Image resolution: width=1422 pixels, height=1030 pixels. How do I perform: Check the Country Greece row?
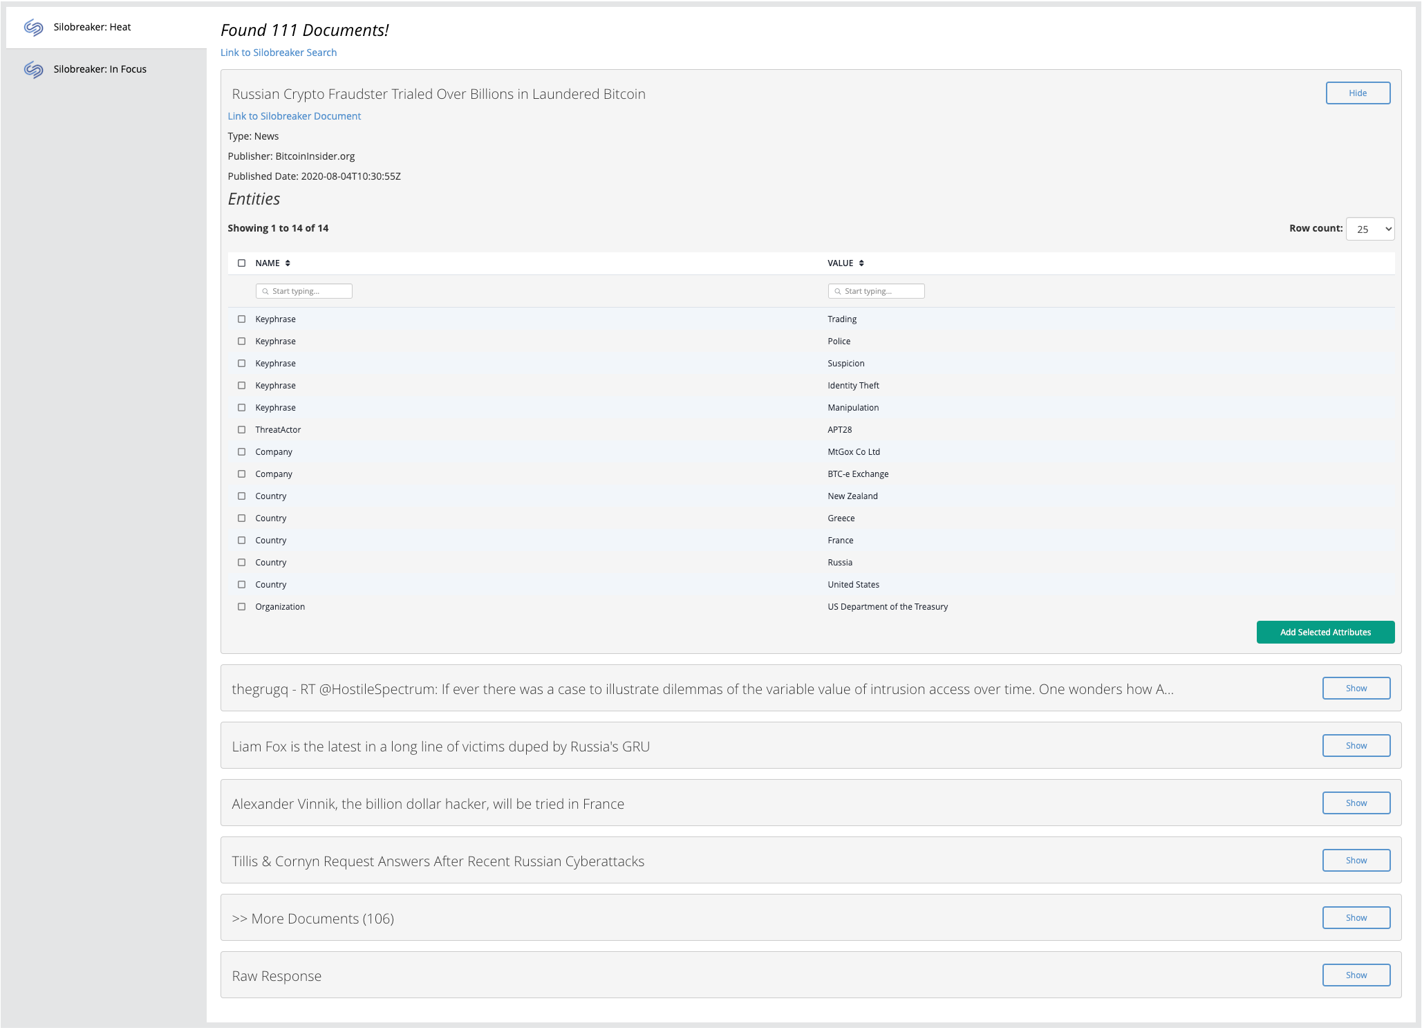241,518
